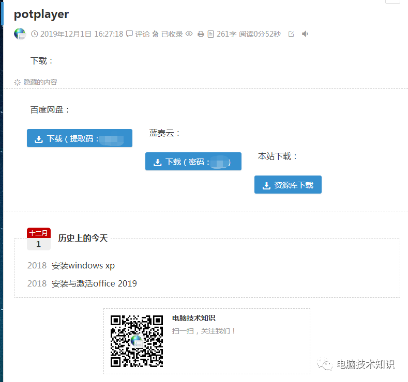Click the 蓝奏云 下载 password button
This screenshot has height=382, width=408.
pos(193,162)
